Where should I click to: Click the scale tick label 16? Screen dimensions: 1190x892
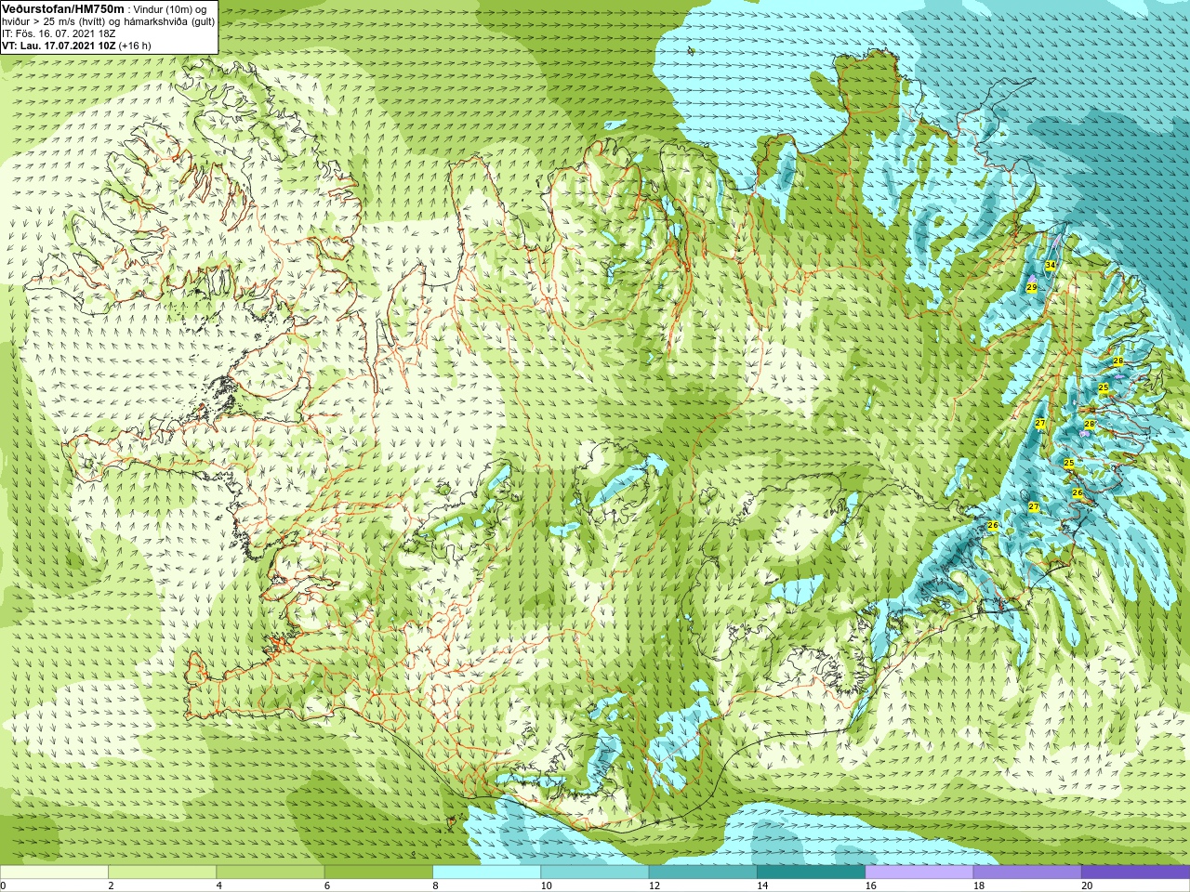[x=870, y=885]
